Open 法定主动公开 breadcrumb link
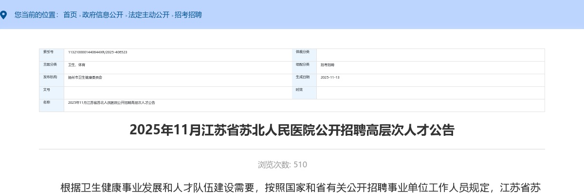 point(149,15)
